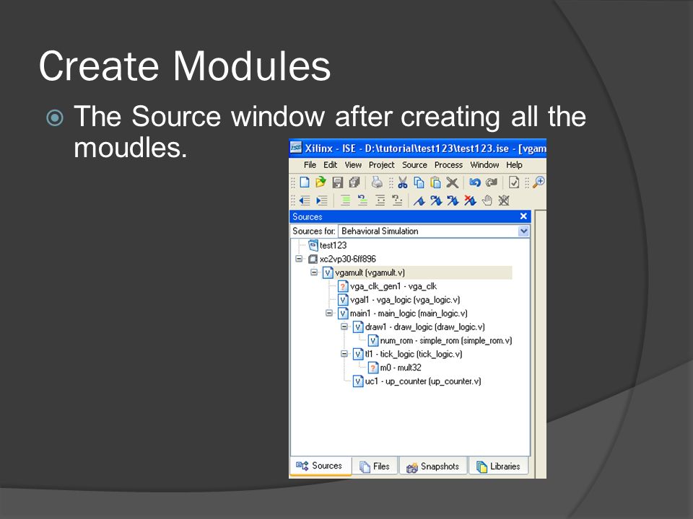Image resolution: width=693 pixels, height=519 pixels.
Task: Undo the last action with the blue arrow
Action: tap(475, 182)
